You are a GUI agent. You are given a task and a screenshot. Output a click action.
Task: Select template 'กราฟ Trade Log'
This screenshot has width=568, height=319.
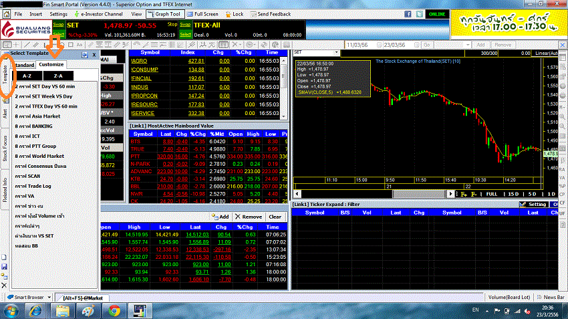[x=33, y=186]
